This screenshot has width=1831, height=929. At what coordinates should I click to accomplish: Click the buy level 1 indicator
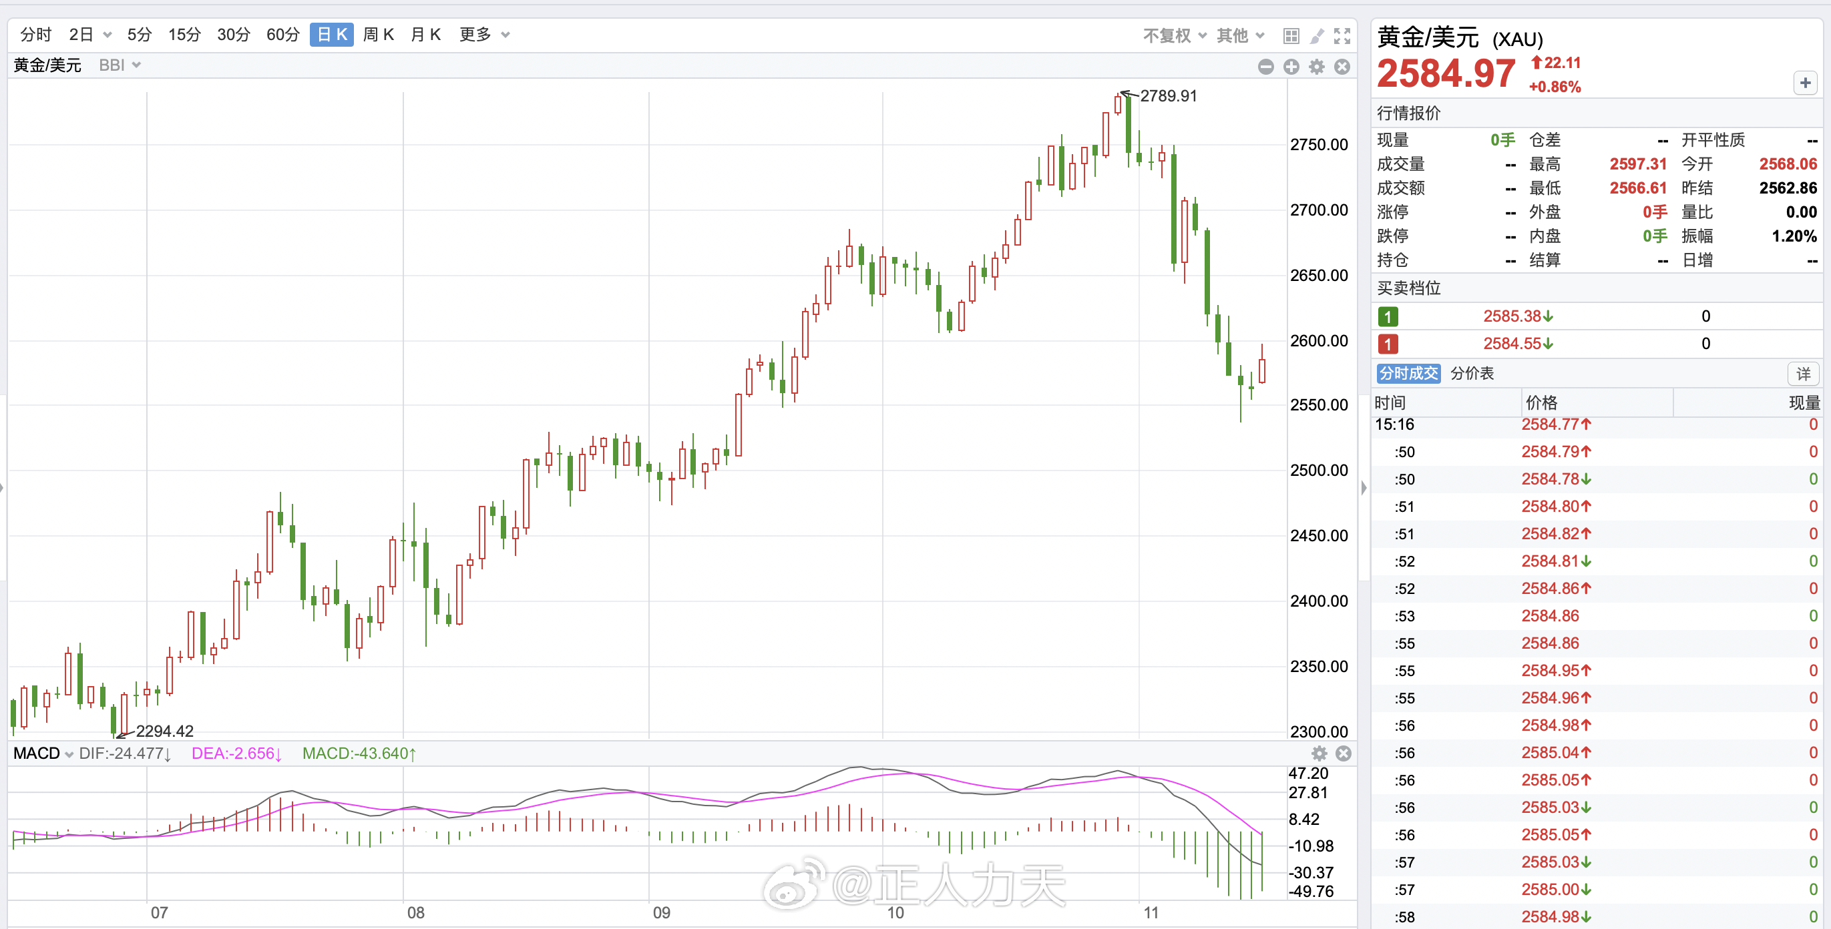[x=1388, y=344]
